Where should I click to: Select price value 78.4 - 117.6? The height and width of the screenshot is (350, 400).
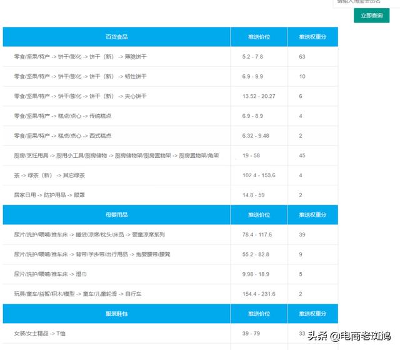(x=257, y=235)
